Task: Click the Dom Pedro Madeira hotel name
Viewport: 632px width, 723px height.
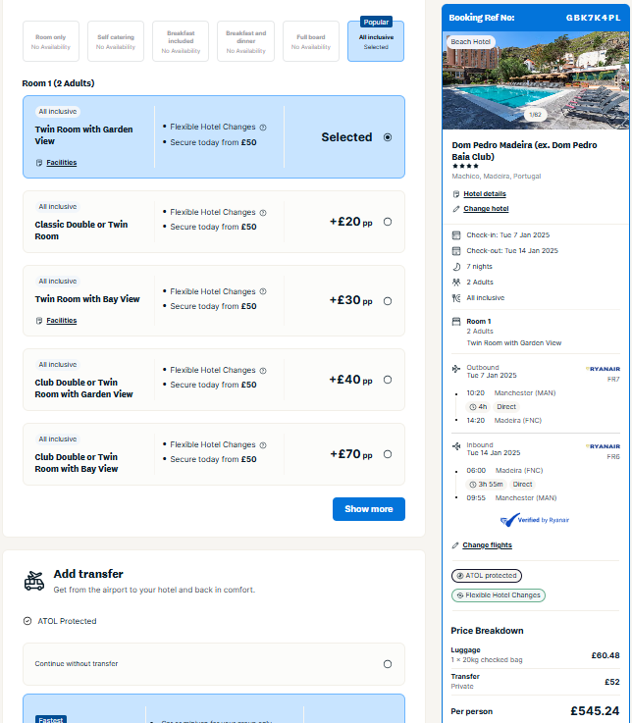Action: (x=524, y=151)
